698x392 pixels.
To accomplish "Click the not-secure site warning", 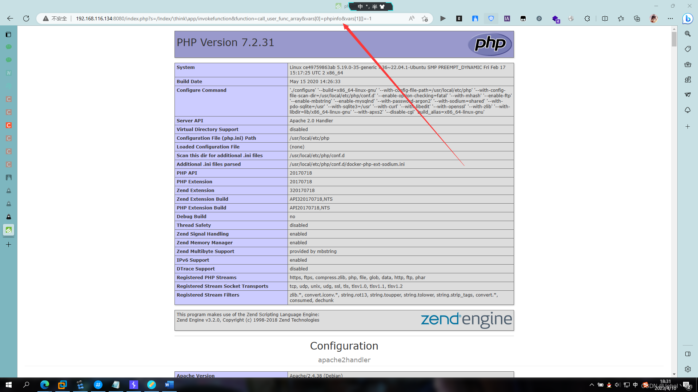I will pos(55,19).
